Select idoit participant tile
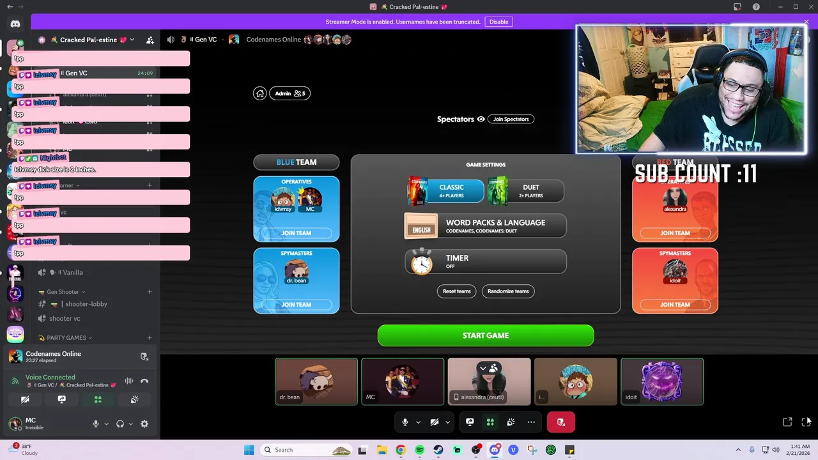 click(662, 381)
